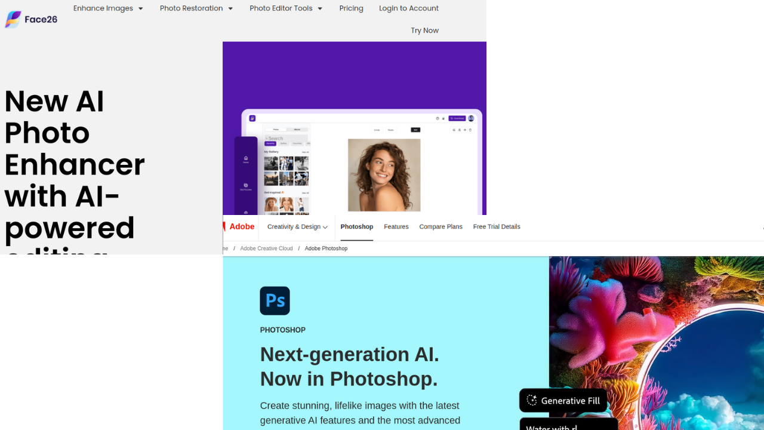This screenshot has width=764, height=430.
Task: Click the coral reef artwork image
Action: click(657, 343)
